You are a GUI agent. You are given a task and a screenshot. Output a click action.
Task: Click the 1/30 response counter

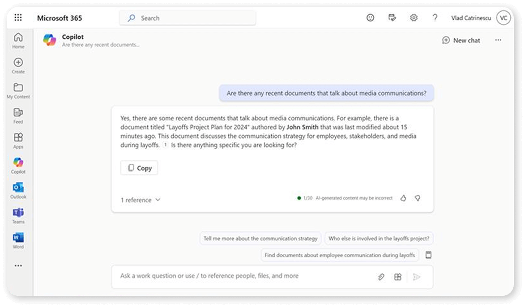[x=307, y=198]
